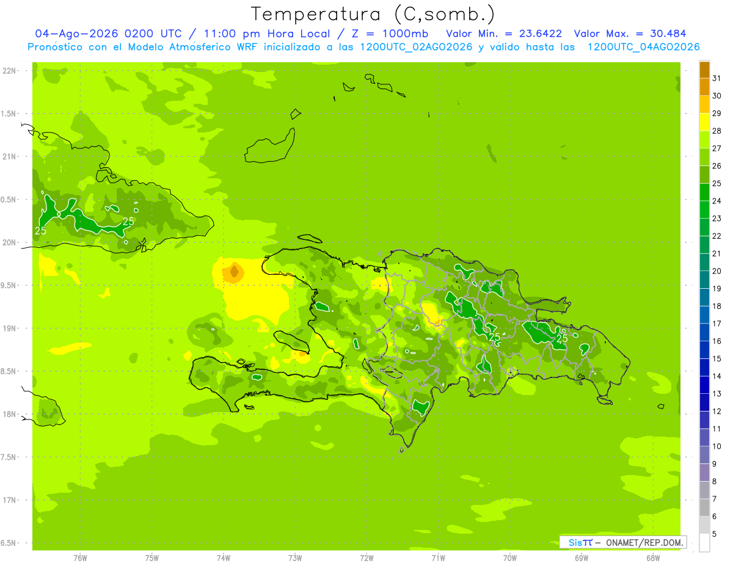Pick the yellow swatch between 28 and 29
The height and width of the screenshot is (566, 733).
[x=704, y=122]
